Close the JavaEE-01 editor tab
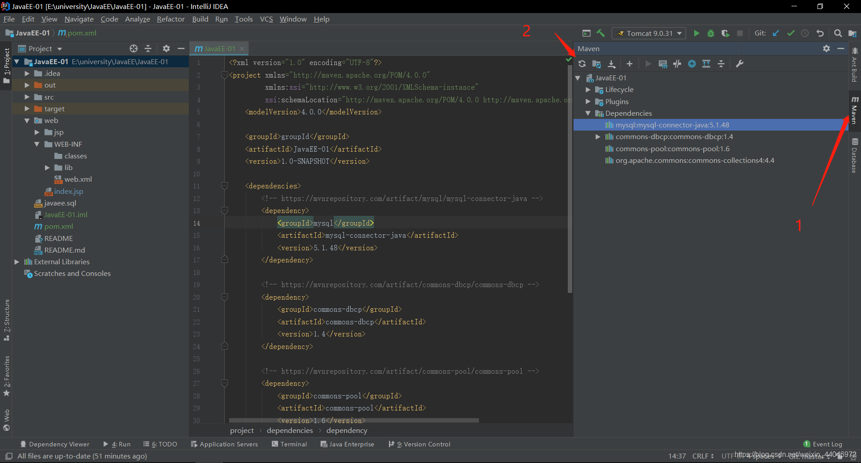861x463 pixels. pos(242,49)
